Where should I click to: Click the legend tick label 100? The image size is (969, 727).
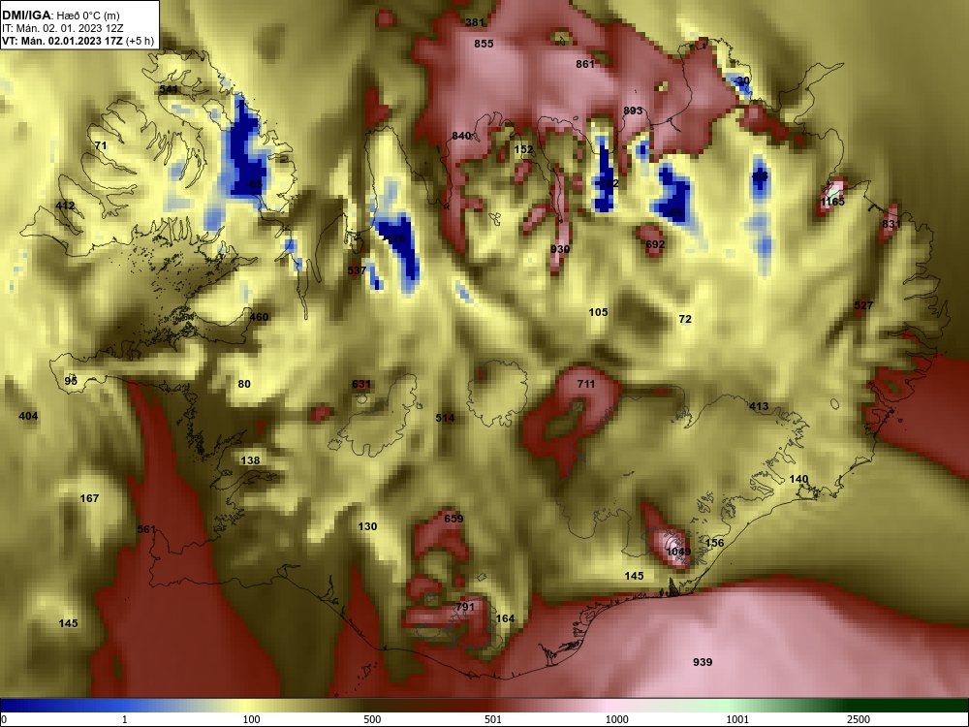[252, 719]
